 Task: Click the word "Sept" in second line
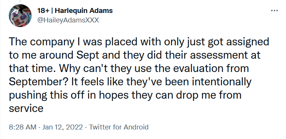click(88, 56)
